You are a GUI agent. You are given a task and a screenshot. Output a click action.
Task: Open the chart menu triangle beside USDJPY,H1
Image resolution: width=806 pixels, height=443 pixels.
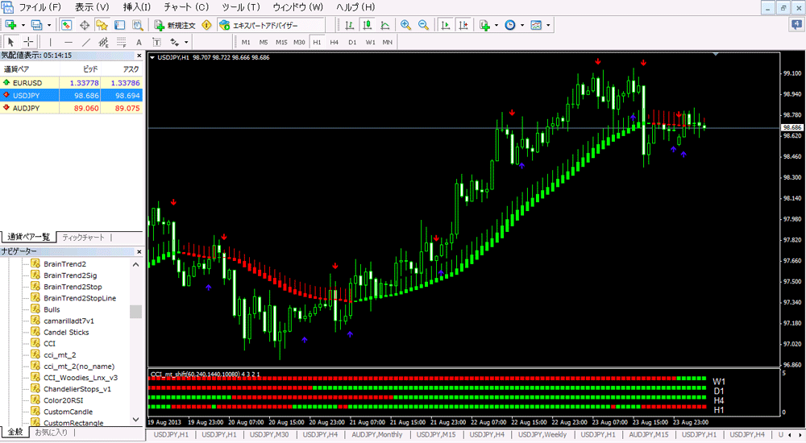tap(152, 57)
